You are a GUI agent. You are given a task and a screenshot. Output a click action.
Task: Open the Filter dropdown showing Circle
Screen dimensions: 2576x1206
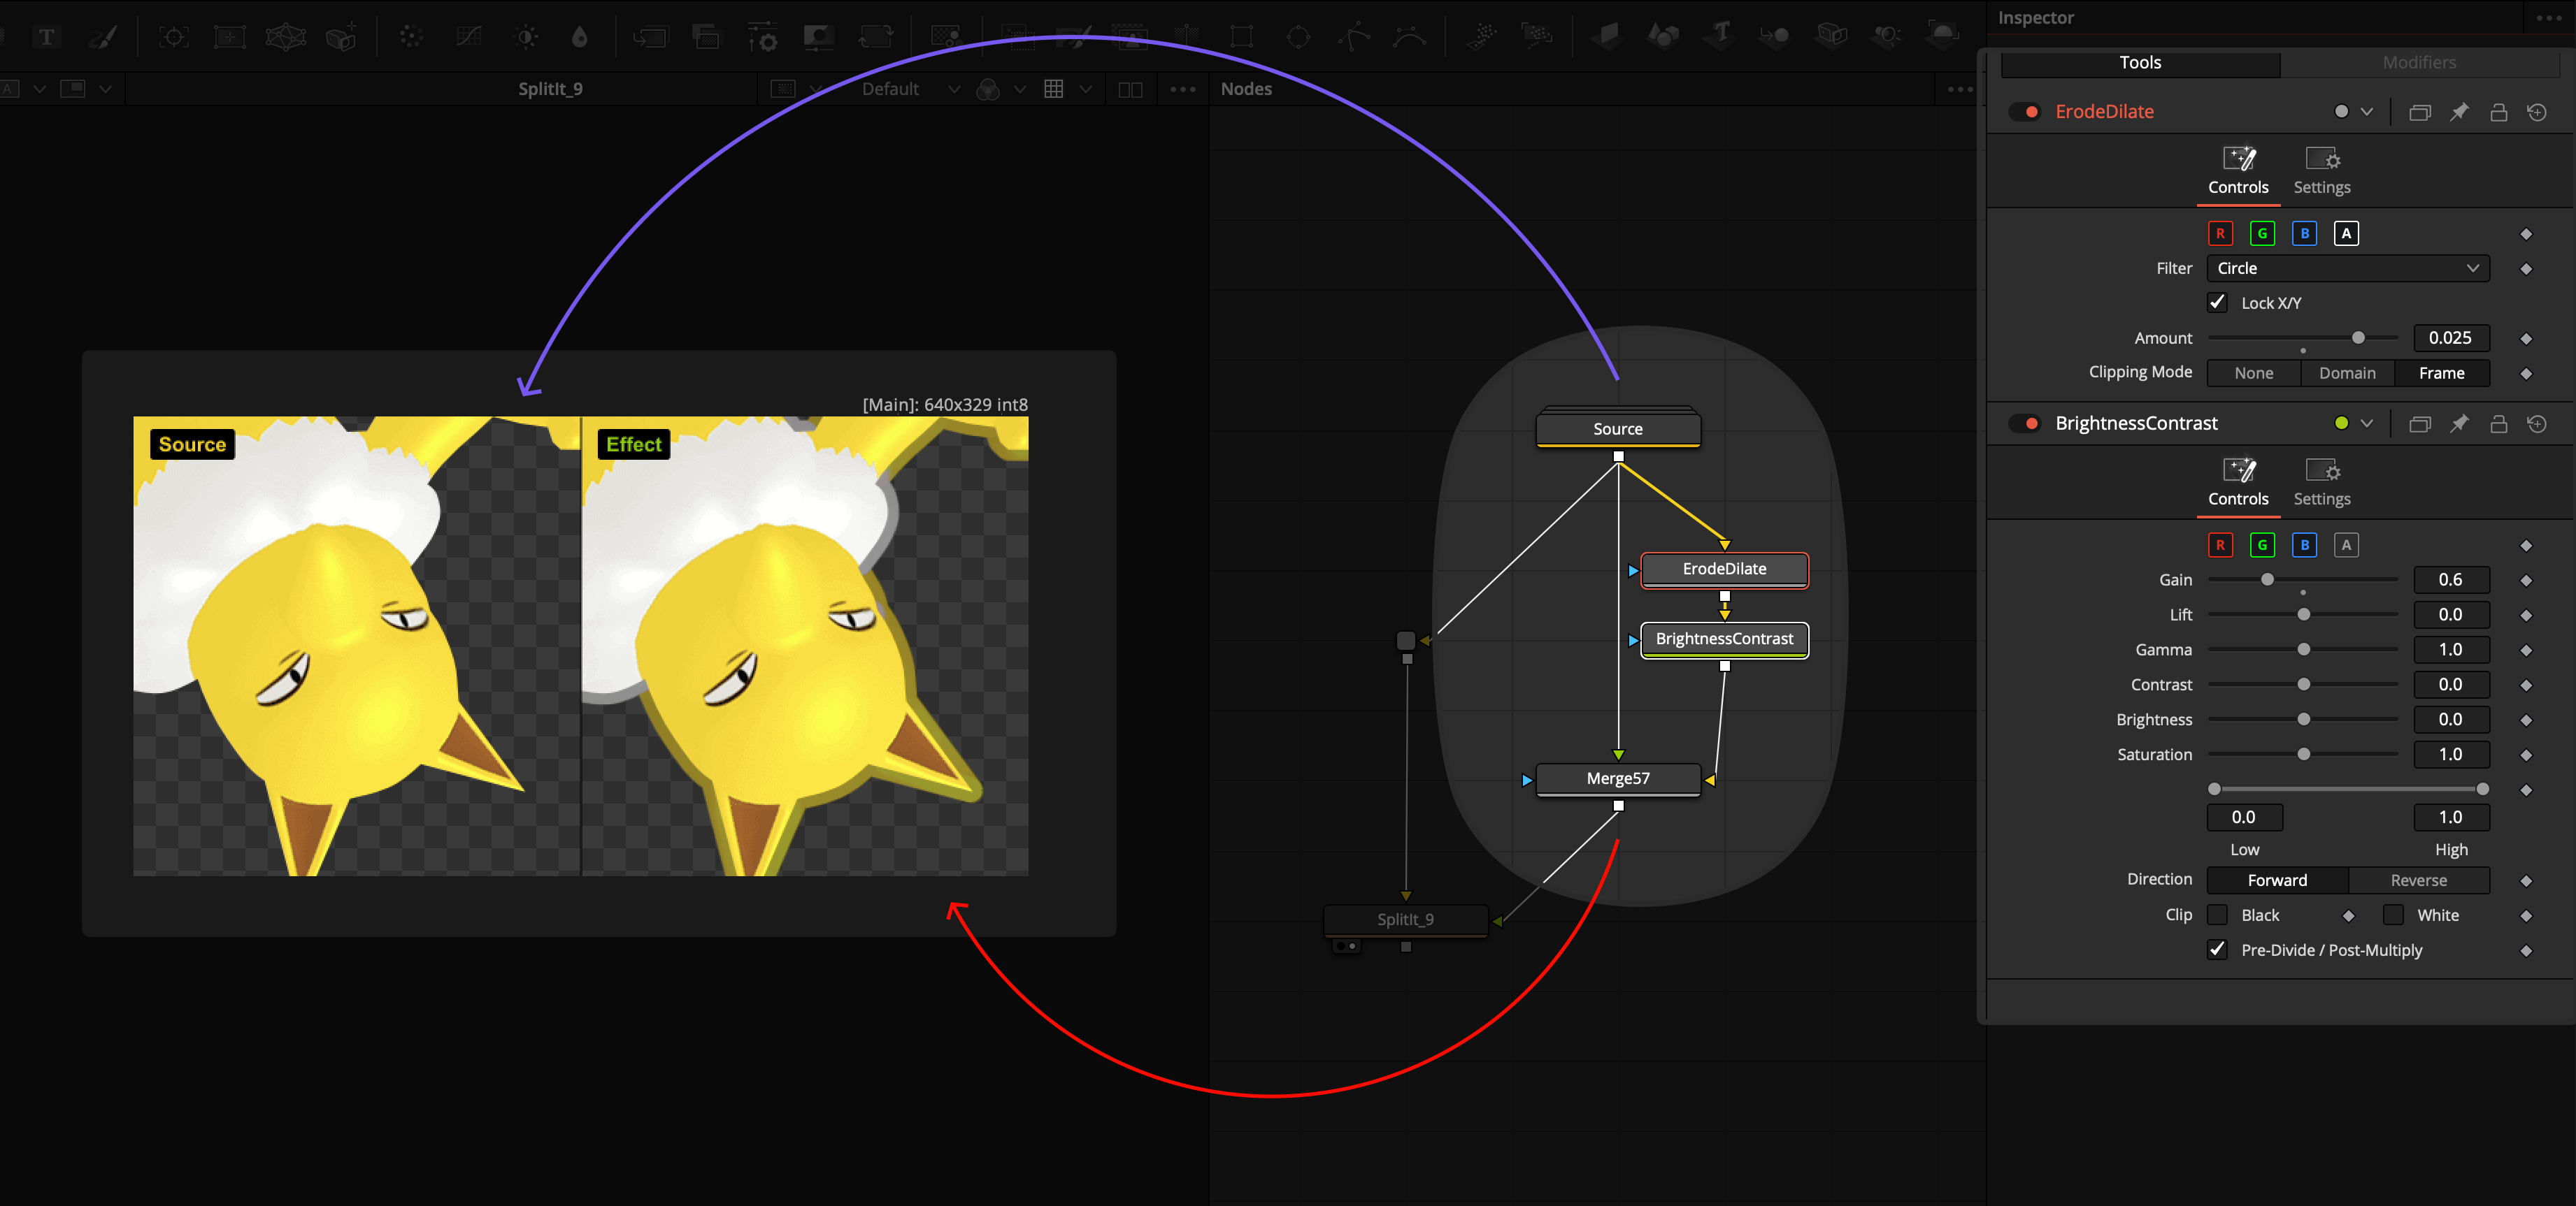pyautogui.click(x=2348, y=269)
